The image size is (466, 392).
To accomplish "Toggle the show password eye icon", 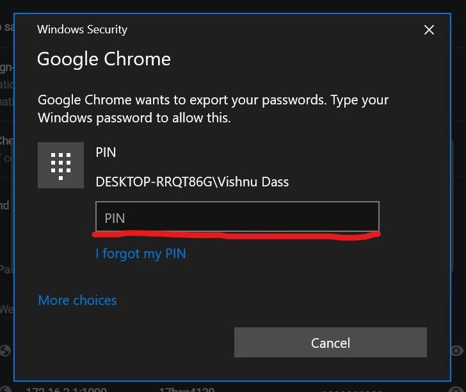I will coord(456,350).
